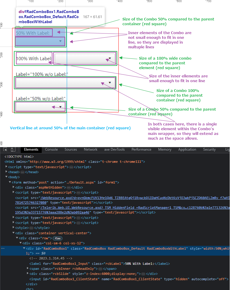The height and width of the screenshot is (290, 230).
Task: Open the Security tab
Action: pos(209,149)
